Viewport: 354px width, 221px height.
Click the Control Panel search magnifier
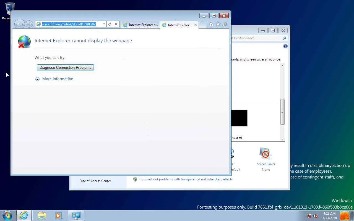[x=284, y=38]
